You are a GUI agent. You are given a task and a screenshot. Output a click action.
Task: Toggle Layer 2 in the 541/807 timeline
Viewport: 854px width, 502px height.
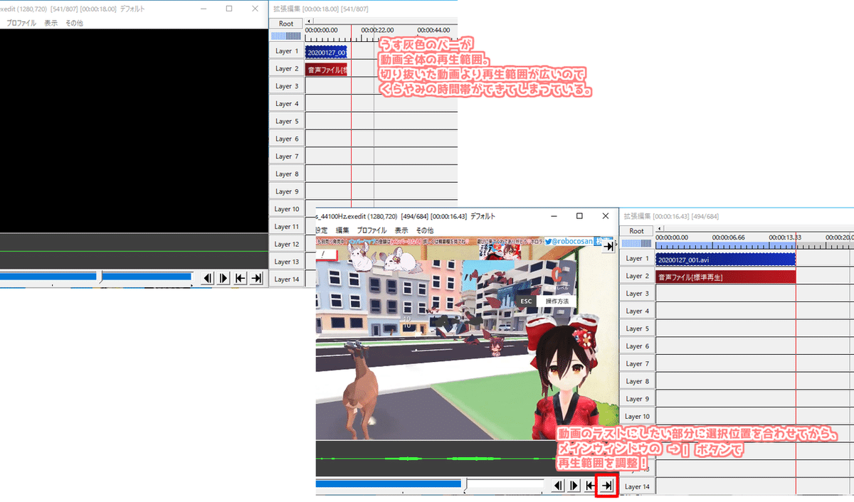(x=286, y=69)
